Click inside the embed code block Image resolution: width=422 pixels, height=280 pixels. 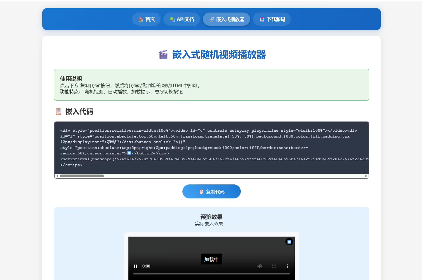point(211,147)
